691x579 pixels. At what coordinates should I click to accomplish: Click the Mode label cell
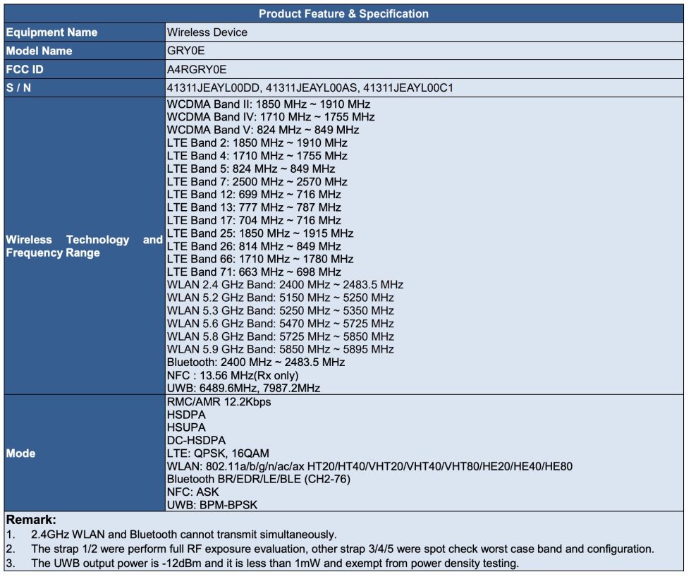(x=85, y=453)
